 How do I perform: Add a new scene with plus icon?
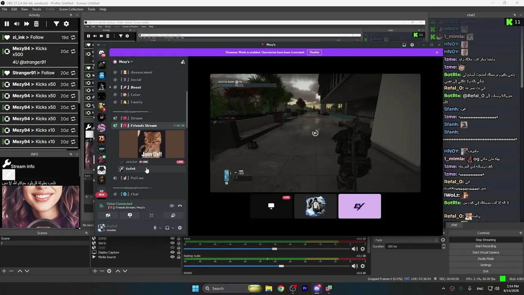4,271
